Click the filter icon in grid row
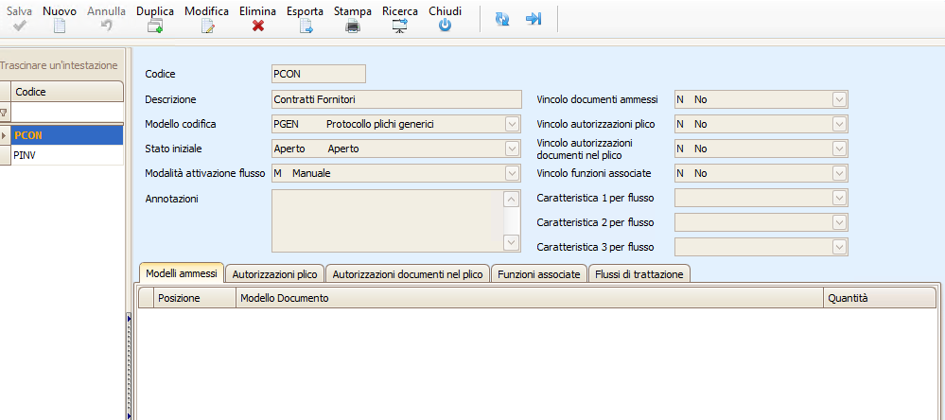Image resolution: width=945 pixels, height=420 pixels. [5, 114]
